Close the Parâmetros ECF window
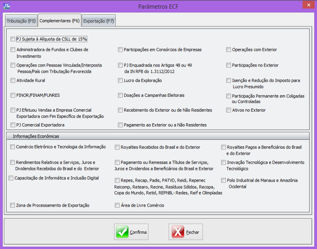This screenshot has height=249, width=317. (x=308, y=5)
